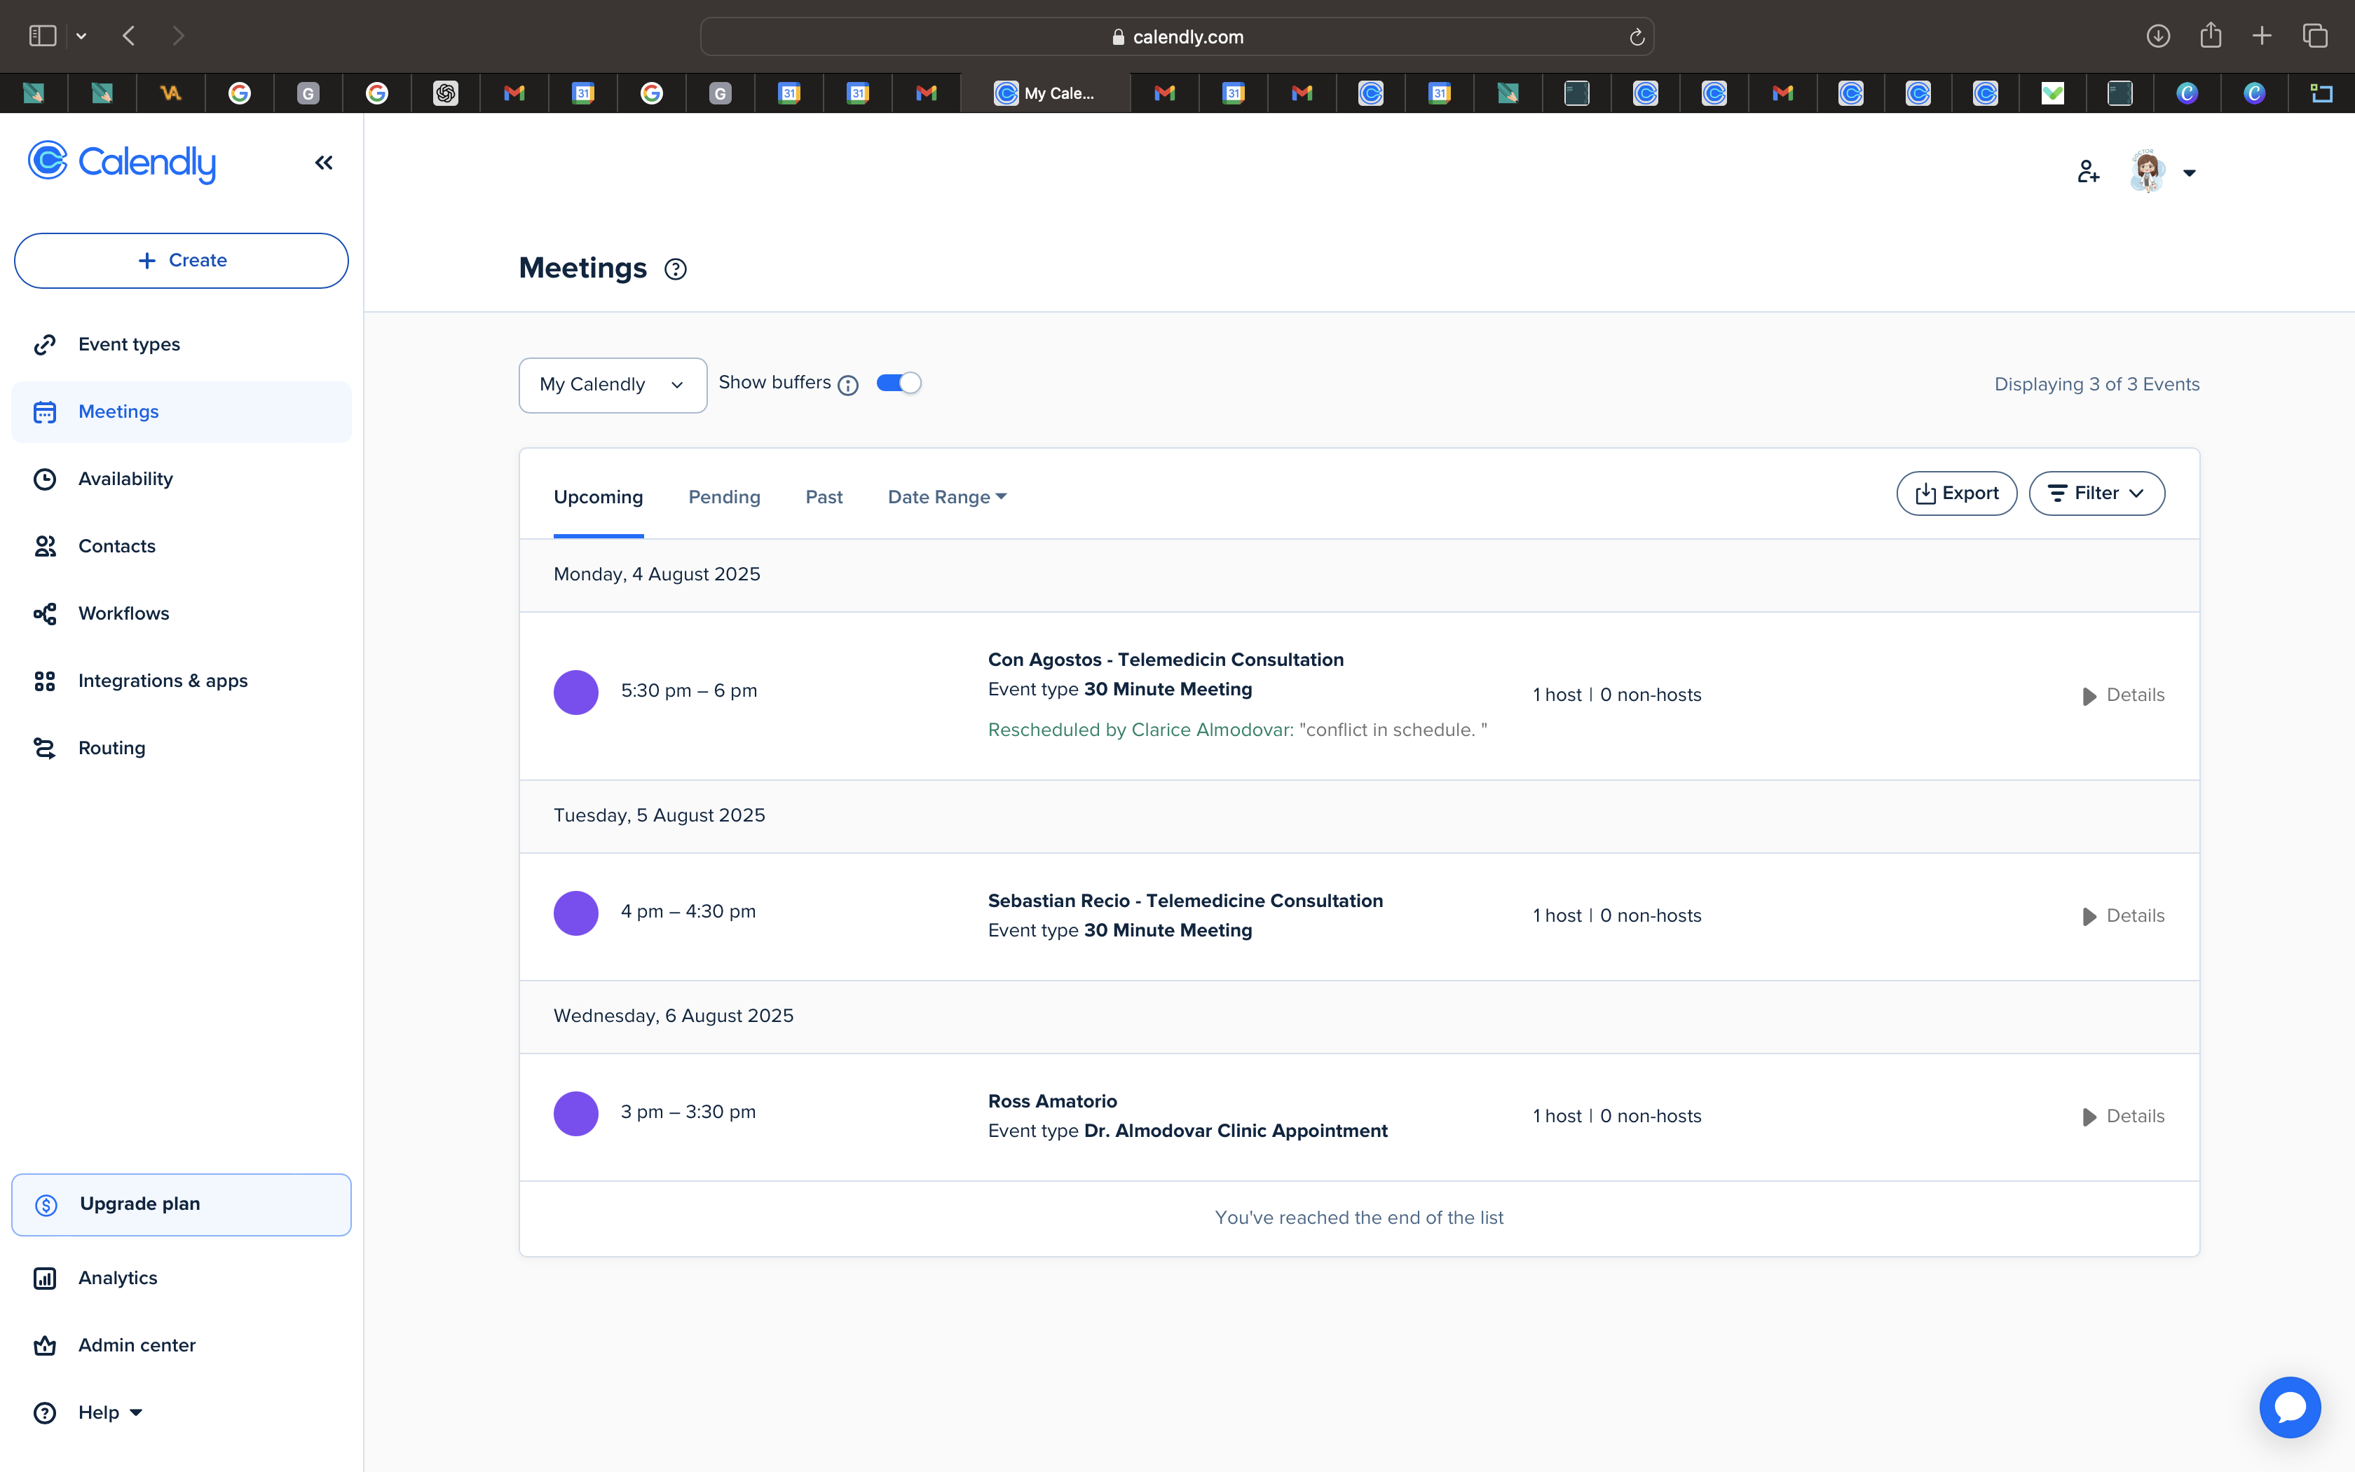Click the Meetings help question mark icon
2355x1472 pixels.
[x=676, y=270]
